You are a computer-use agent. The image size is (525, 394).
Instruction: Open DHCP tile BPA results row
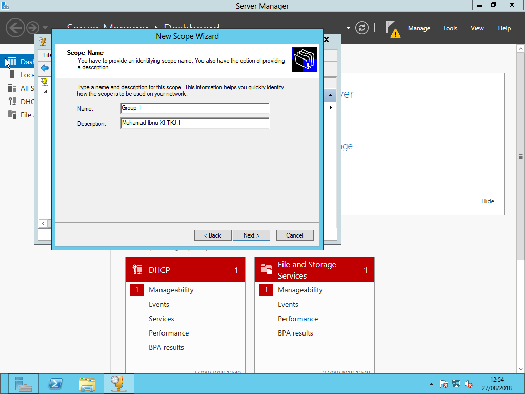pyautogui.click(x=167, y=347)
